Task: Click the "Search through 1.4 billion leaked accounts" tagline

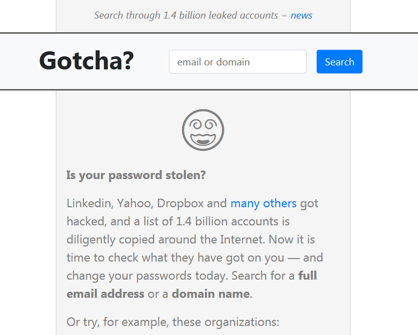Action: [x=186, y=15]
